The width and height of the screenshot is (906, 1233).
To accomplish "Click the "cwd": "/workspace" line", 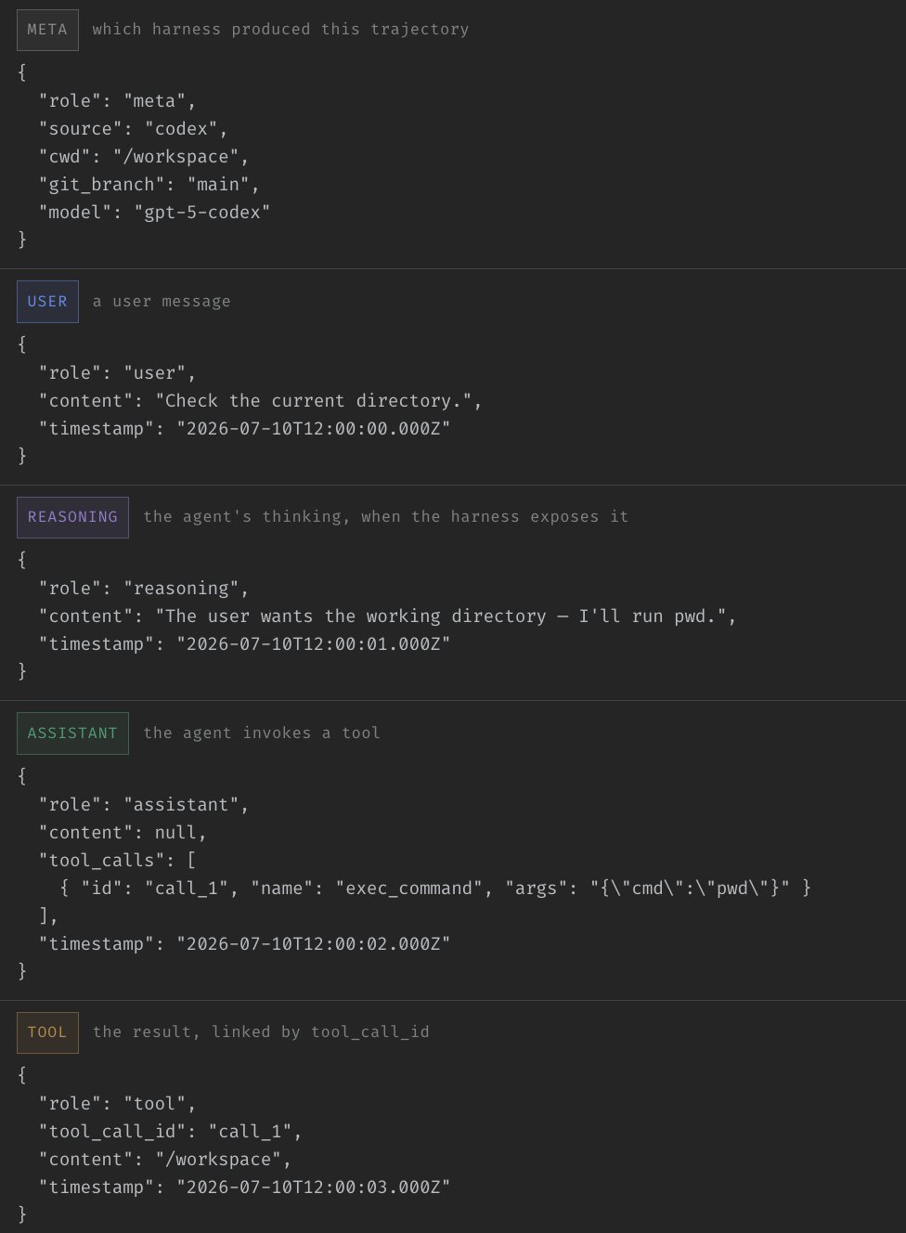I will pyautogui.click(x=144, y=157).
